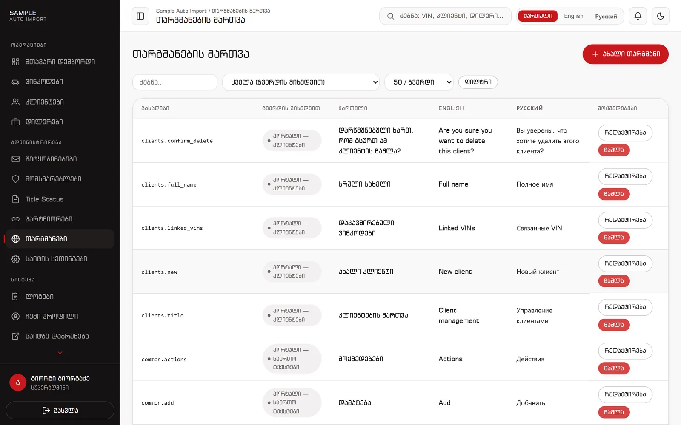681x425 pixels.
Task: Open site settings gear icon
Action: pos(16,259)
